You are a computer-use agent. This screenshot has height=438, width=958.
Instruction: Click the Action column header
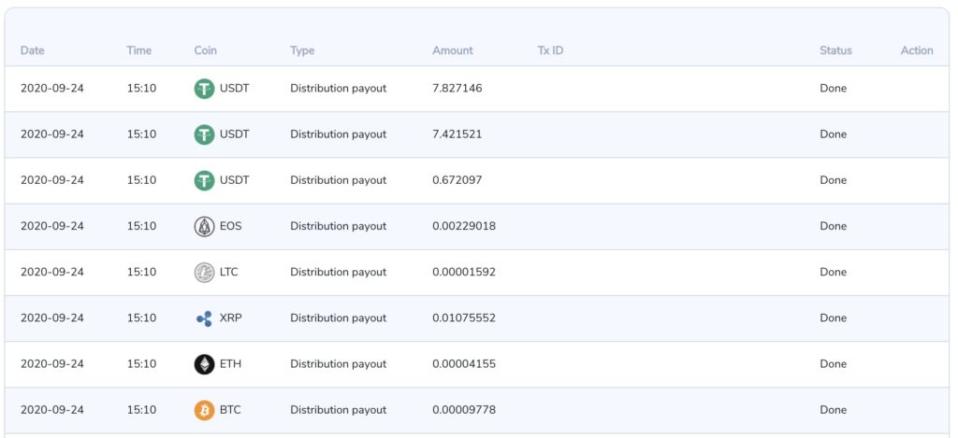click(x=917, y=50)
